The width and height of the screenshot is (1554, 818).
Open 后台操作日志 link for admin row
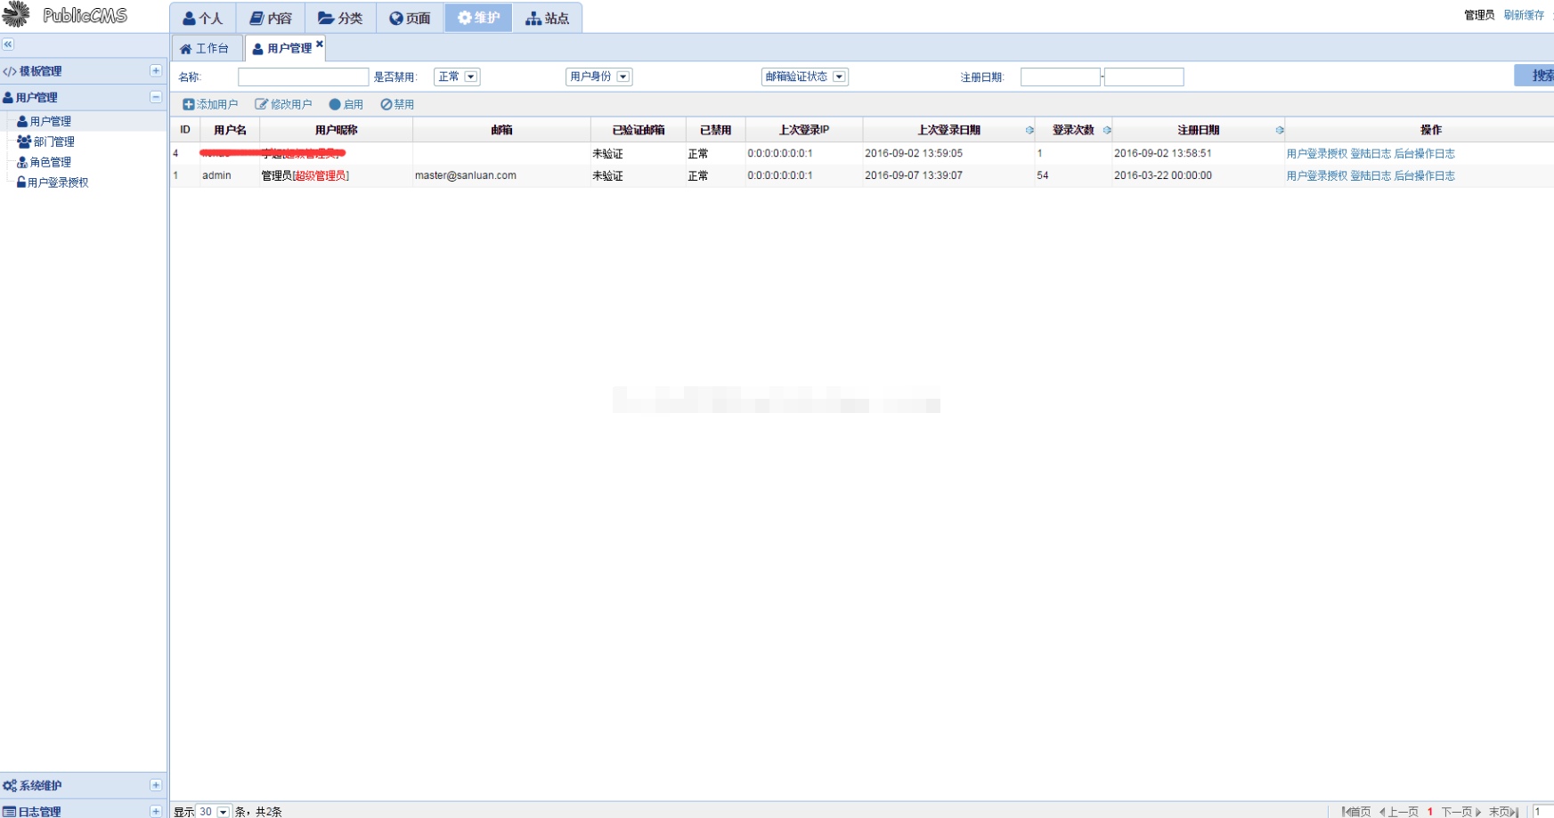click(x=1424, y=175)
